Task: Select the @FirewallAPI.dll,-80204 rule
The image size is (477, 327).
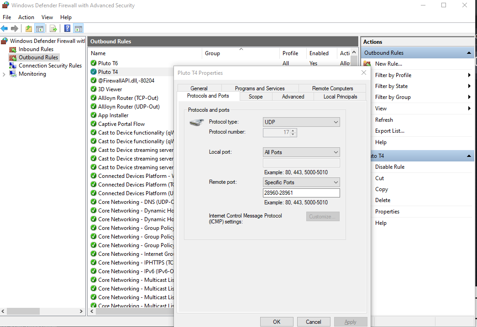Action: 126,81
